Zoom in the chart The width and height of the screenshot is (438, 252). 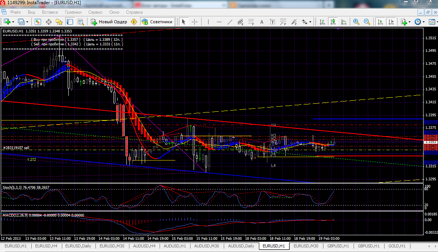[x=356, y=22]
